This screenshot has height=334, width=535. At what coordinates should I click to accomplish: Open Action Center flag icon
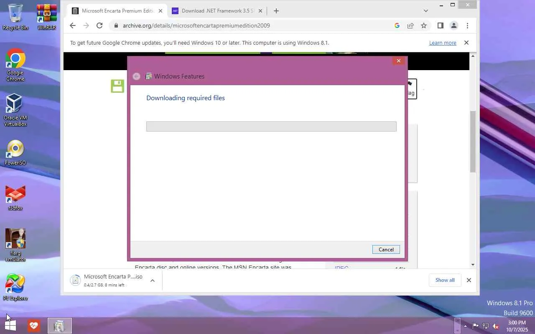click(x=475, y=326)
